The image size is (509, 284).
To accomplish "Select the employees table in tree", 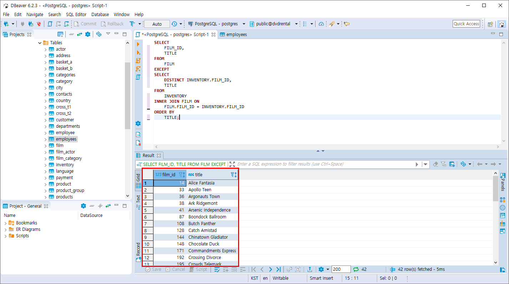I will (66, 139).
